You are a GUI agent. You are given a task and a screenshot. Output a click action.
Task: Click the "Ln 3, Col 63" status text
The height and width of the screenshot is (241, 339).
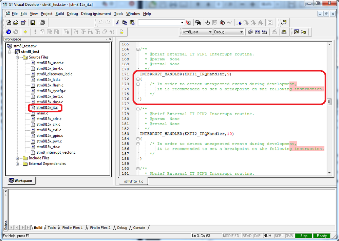coord(201,236)
